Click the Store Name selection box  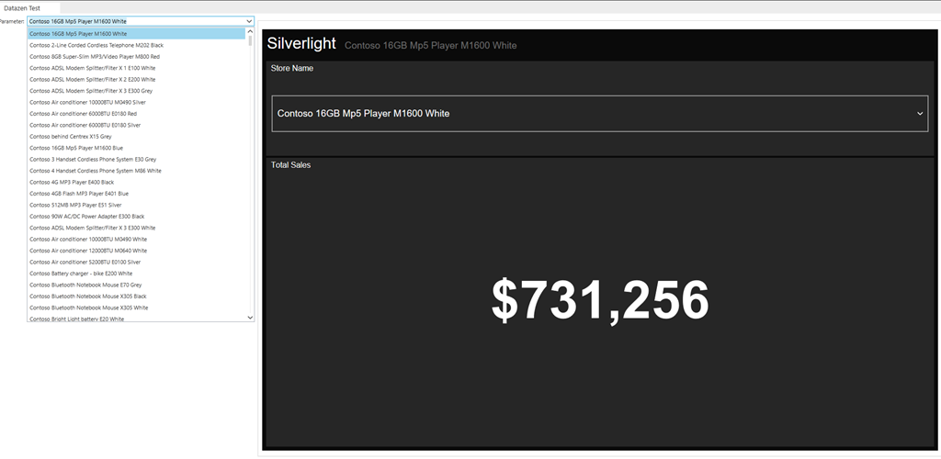click(599, 114)
